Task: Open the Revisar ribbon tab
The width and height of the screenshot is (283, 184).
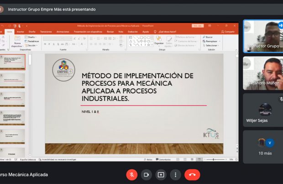Action: pyautogui.click(x=110, y=32)
